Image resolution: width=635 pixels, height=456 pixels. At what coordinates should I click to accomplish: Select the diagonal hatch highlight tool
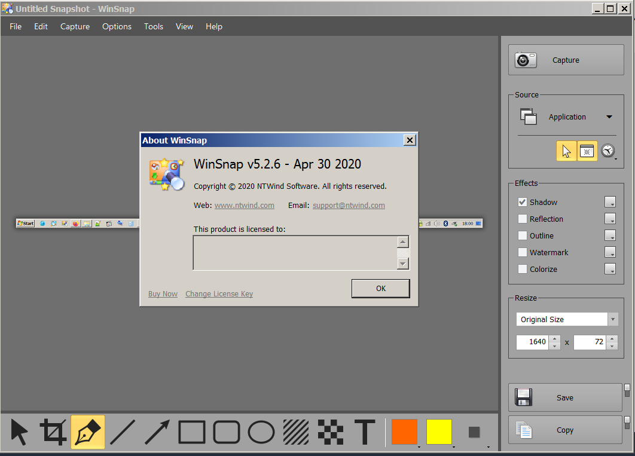(296, 432)
